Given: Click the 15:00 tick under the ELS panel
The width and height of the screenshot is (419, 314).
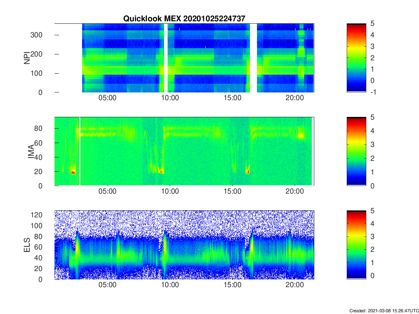Looking at the screenshot, I should click(x=232, y=285).
